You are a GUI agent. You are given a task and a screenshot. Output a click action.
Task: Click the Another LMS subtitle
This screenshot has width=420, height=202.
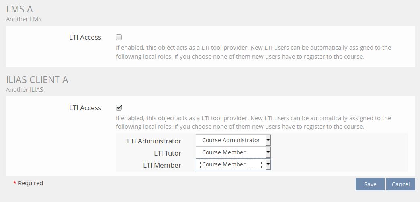point(24,19)
